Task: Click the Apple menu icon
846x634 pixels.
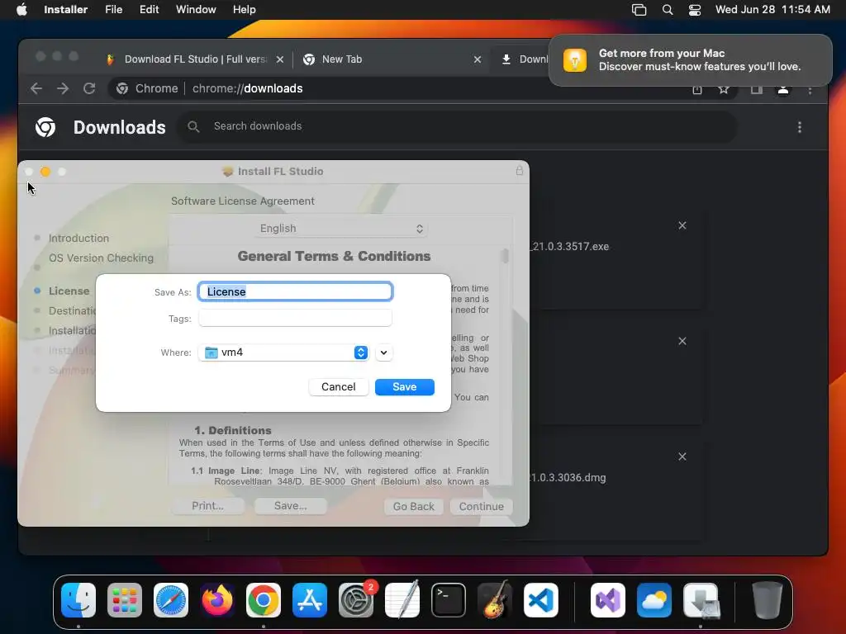Action: point(21,9)
